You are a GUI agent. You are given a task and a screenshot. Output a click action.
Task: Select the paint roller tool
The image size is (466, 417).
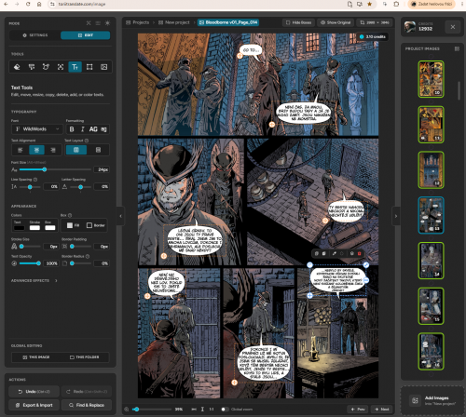[x=32, y=67]
